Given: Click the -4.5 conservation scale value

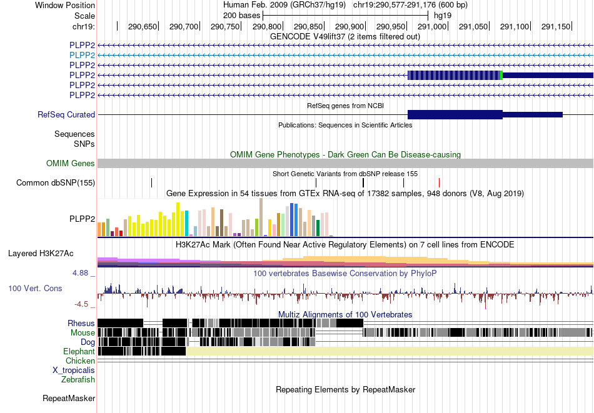Looking at the screenshot, I should (81, 304).
